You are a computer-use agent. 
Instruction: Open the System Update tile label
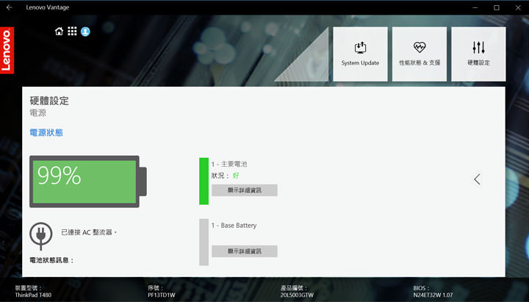coord(360,63)
